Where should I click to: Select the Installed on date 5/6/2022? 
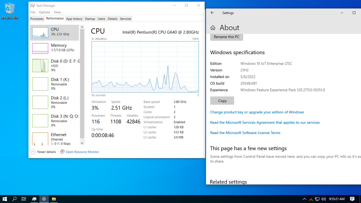(248, 77)
